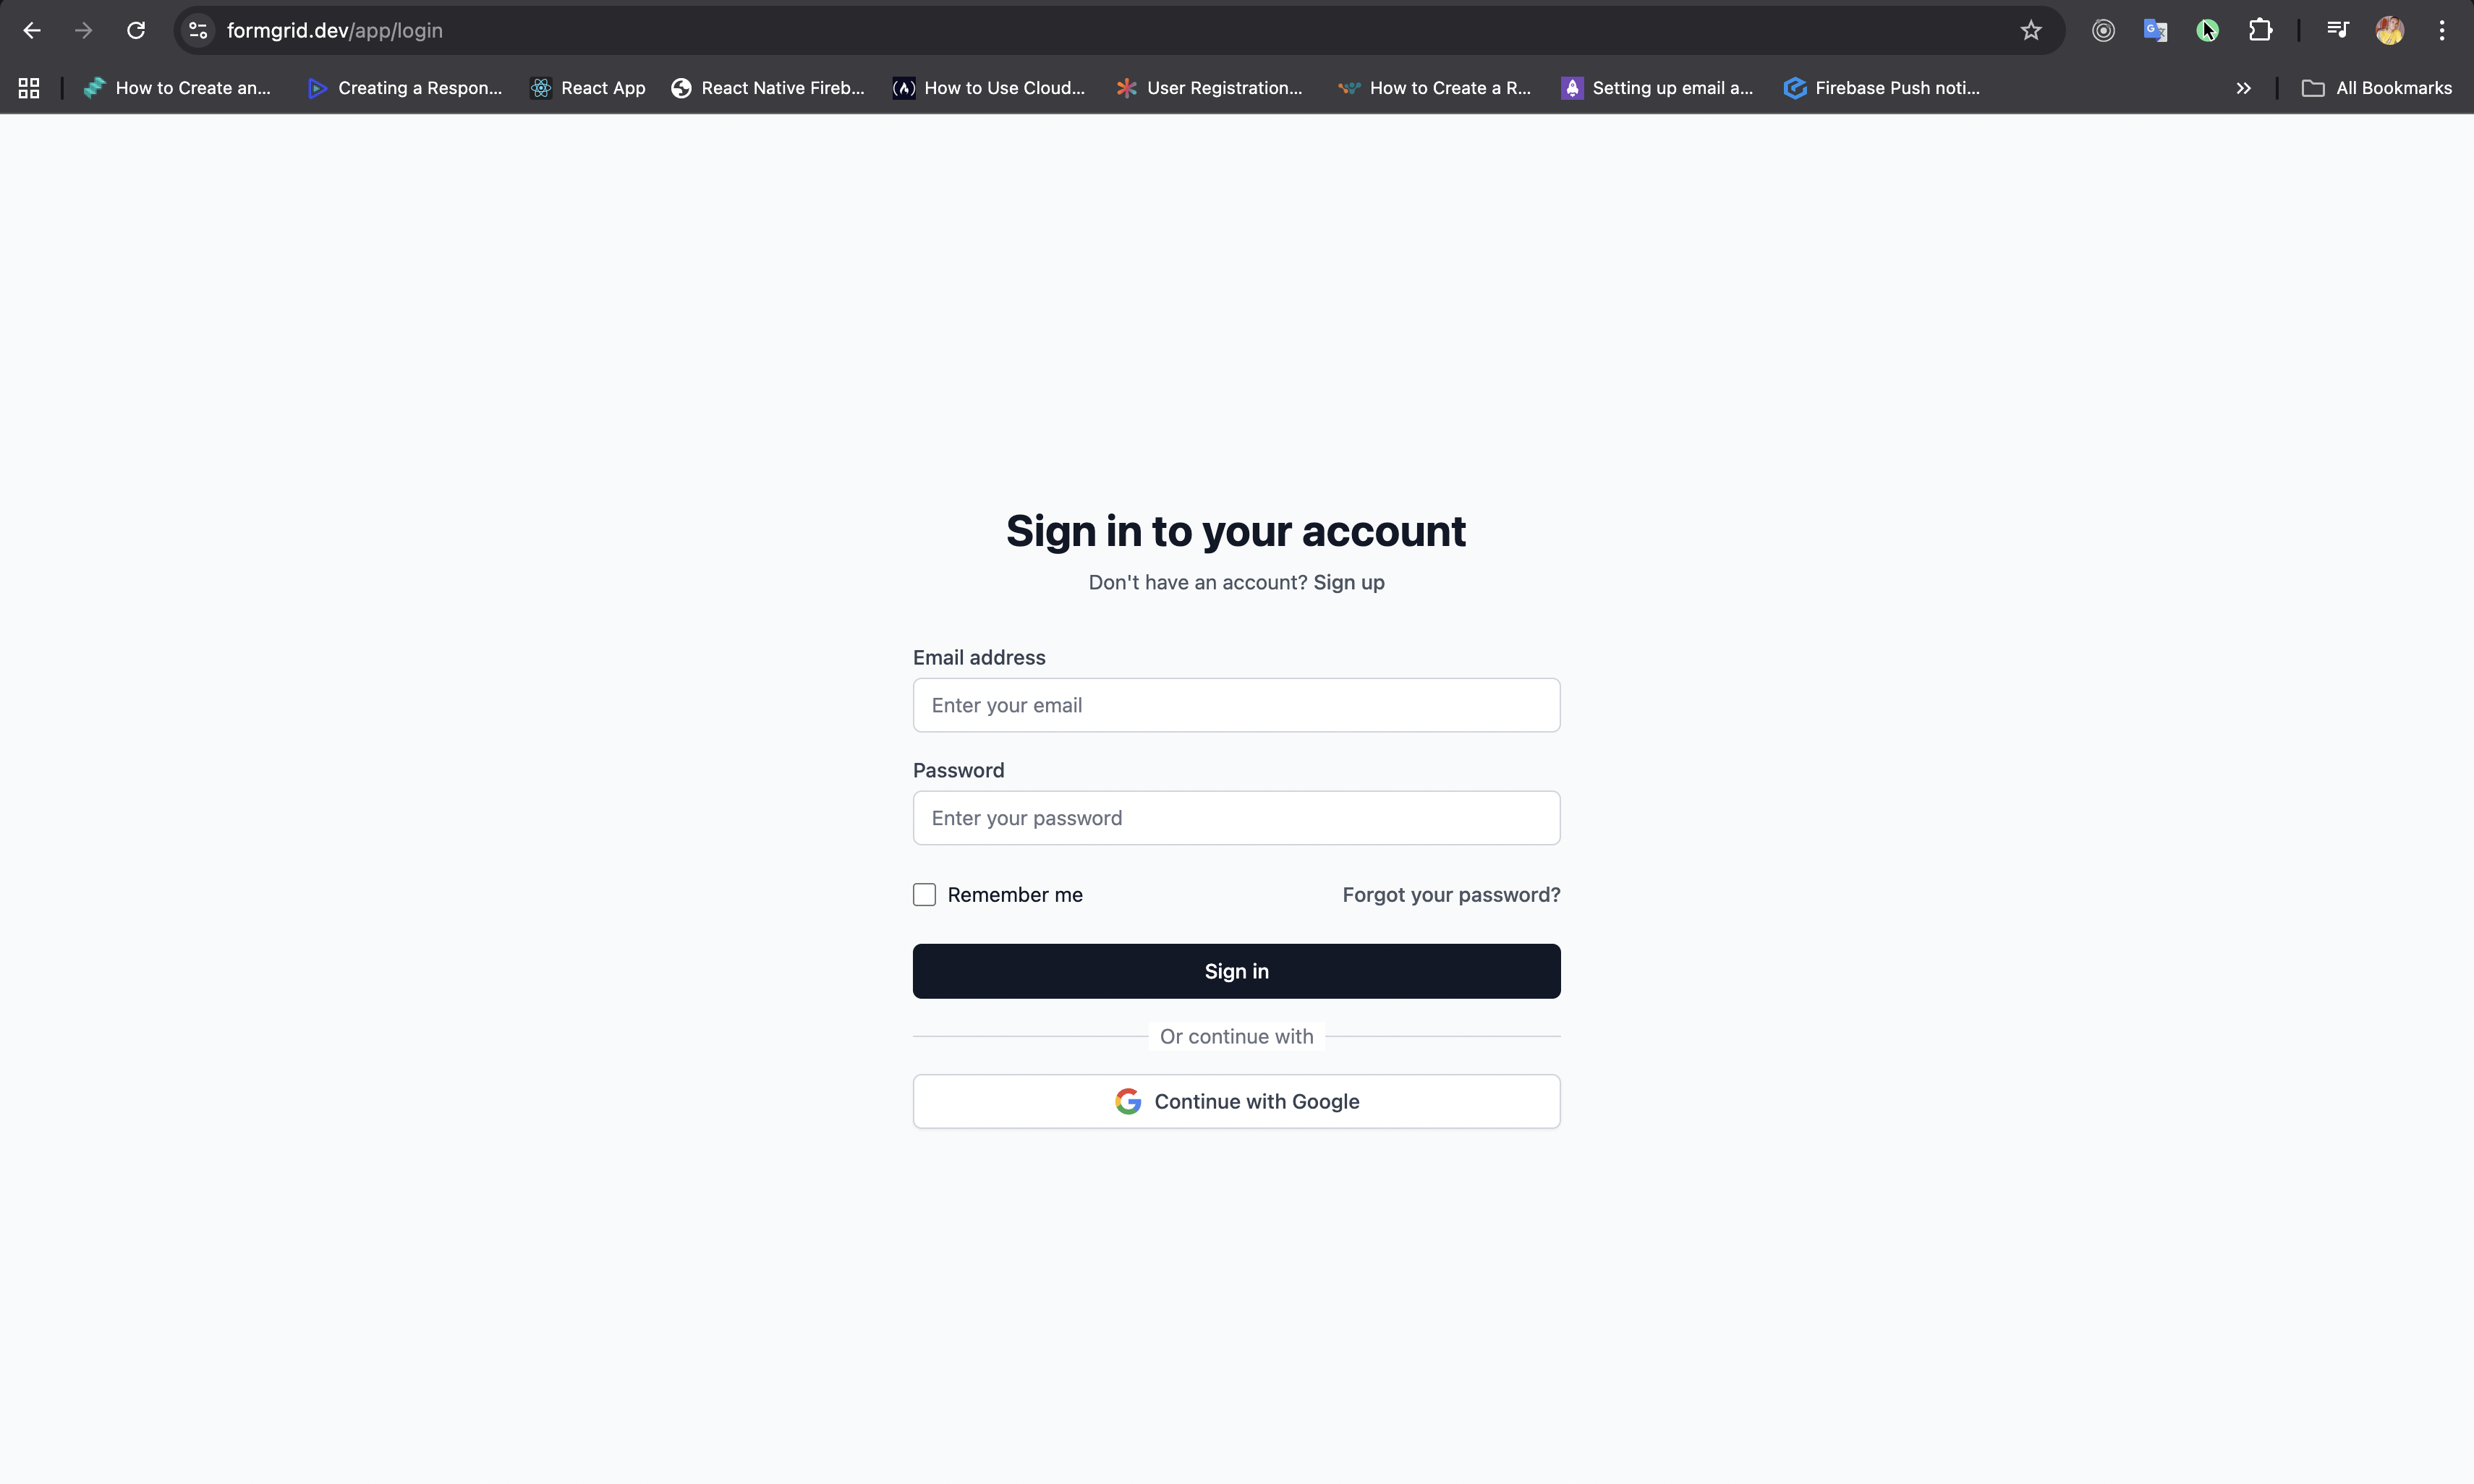Image resolution: width=2474 pixels, height=1484 pixels.
Task: Follow the Sign up link
Action: [x=1348, y=582]
